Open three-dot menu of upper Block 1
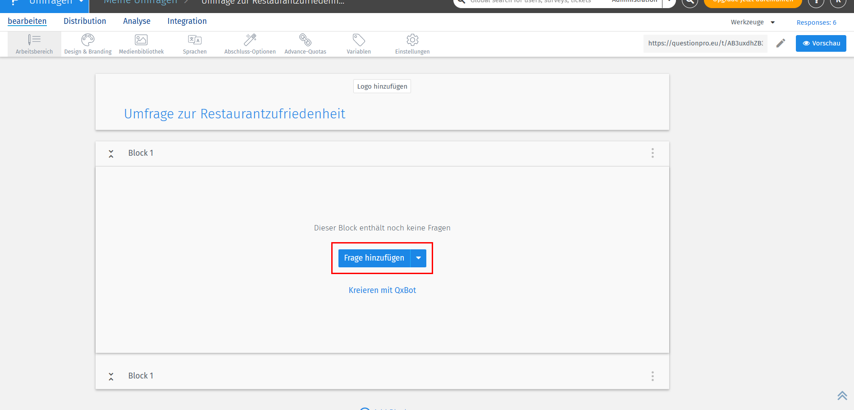The height and width of the screenshot is (410, 854). (x=653, y=153)
